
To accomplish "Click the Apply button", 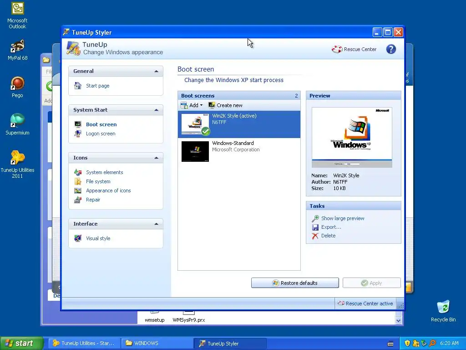I will [x=371, y=283].
